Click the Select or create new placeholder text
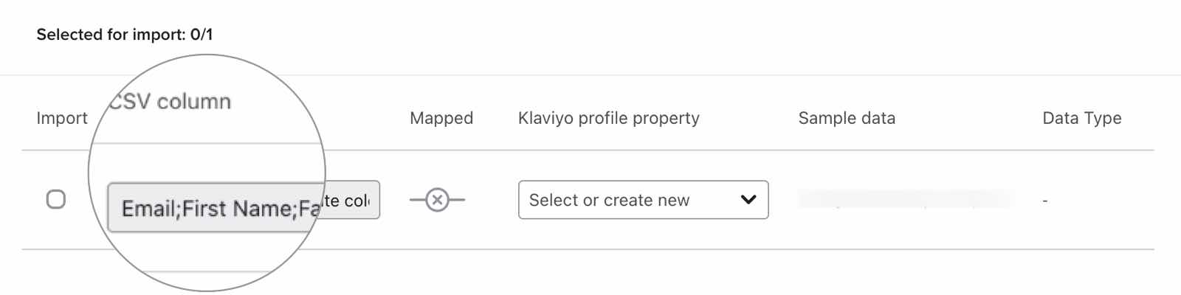1181x295 pixels. (609, 200)
